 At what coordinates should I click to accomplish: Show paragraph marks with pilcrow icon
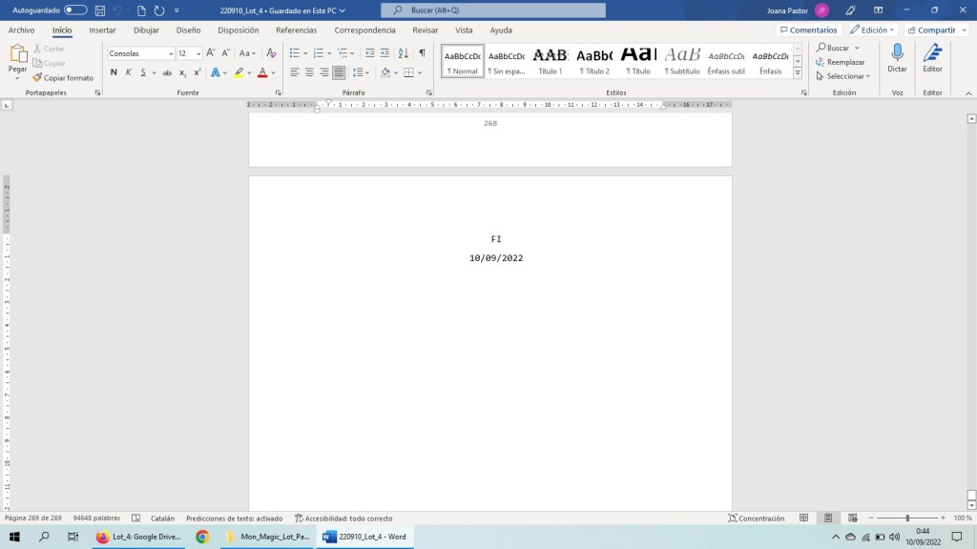[423, 53]
